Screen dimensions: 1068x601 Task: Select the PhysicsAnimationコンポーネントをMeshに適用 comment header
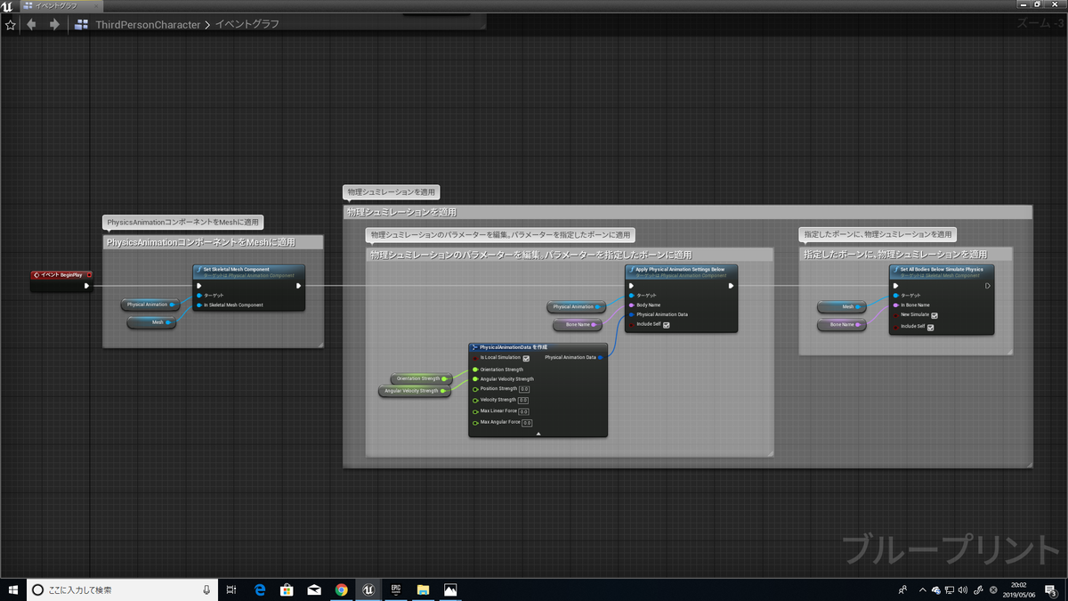point(213,242)
